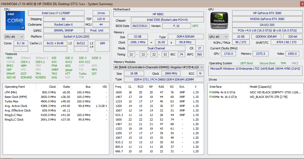Viewport: 304px width, 159px height.
Task: Click the TDP 125 W field
Action: pyautogui.click(x=101, y=19)
